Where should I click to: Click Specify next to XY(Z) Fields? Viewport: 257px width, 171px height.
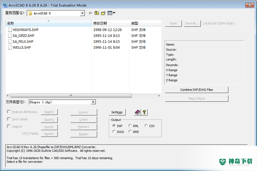click(x=49, y=134)
